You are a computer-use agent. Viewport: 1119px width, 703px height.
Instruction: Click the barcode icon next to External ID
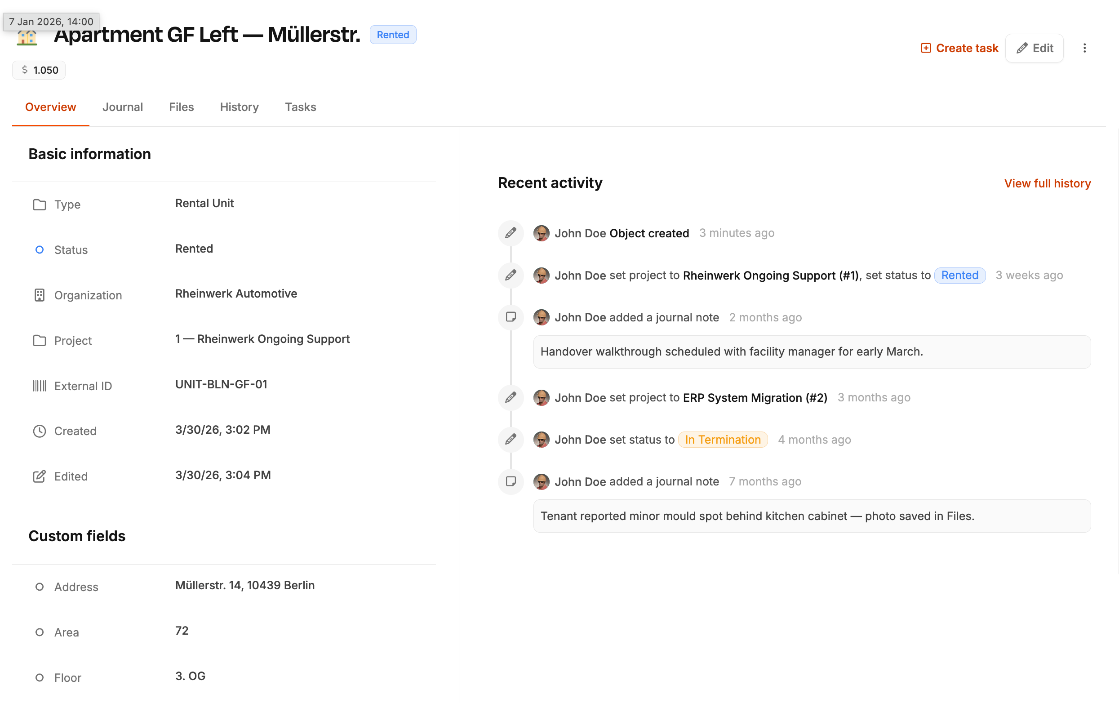(40, 386)
